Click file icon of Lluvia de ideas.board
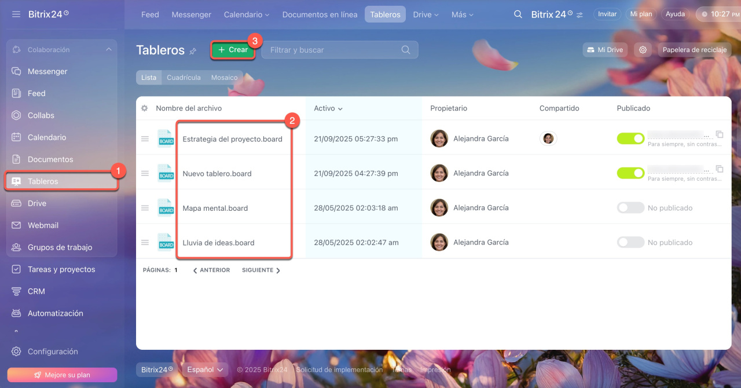This screenshot has height=388, width=741. (x=166, y=243)
